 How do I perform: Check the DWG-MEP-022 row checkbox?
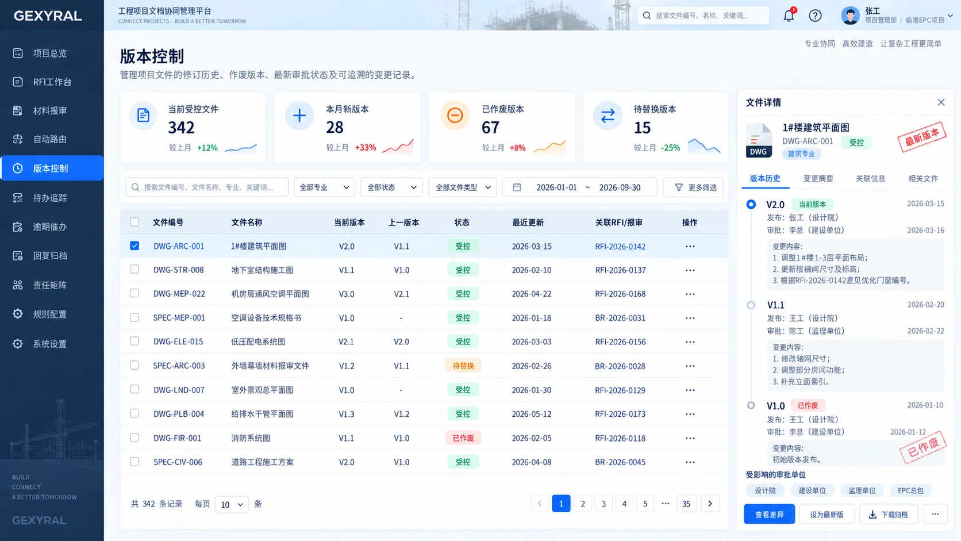point(134,293)
